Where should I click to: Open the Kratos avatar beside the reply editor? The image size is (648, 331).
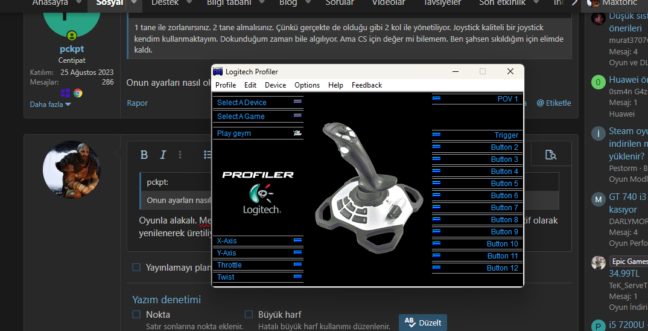(x=72, y=169)
